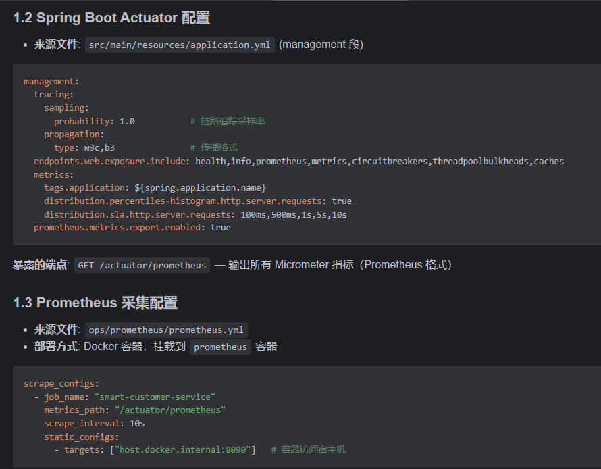Click the "static_configs:" YAML key
The image size is (601, 469).
click(81, 437)
